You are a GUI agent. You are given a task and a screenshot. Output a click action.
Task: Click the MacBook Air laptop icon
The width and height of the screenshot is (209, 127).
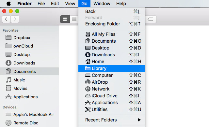(x=8, y=114)
